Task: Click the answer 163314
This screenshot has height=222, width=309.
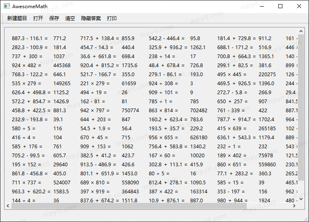Action: [199, 192]
